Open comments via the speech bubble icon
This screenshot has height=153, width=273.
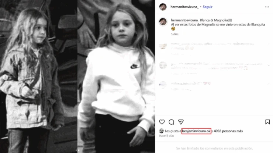click(x=172, y=122)
